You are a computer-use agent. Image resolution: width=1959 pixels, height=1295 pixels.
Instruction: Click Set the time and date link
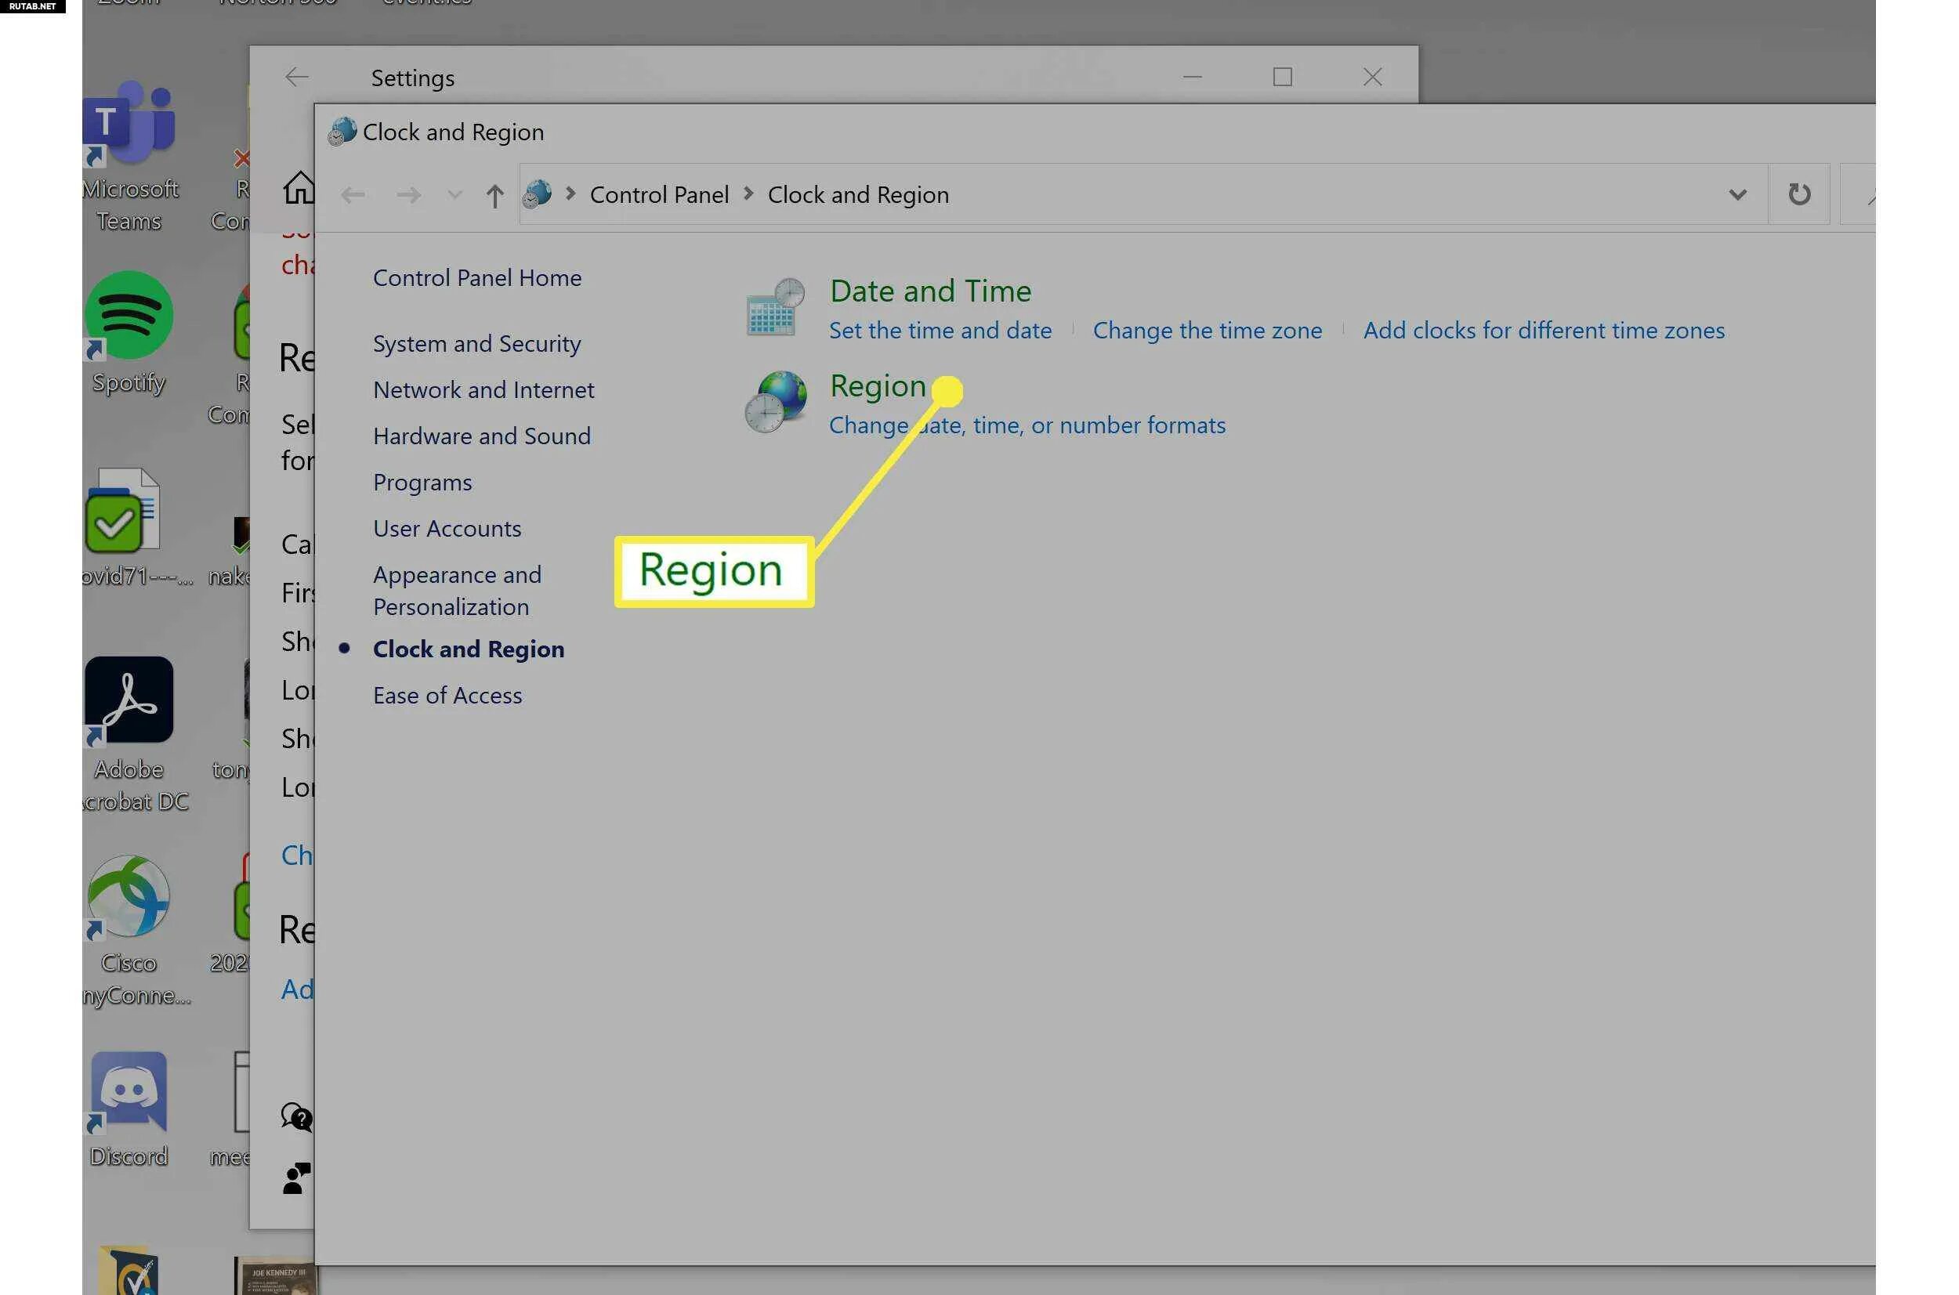[940, 331]
